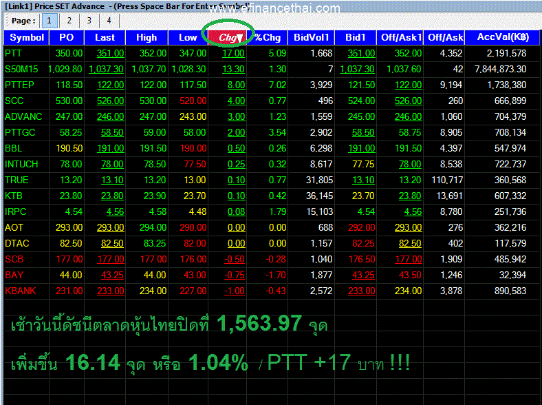The height and width of the screenshot is (405, 542).
Task: Select the SCC symbol
Action: 14,101
